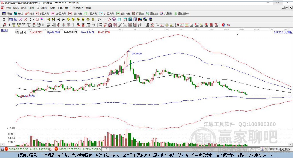Click the black left arrow icon
The width and height of the screenshot is (293, 158).
coord(58,19)
